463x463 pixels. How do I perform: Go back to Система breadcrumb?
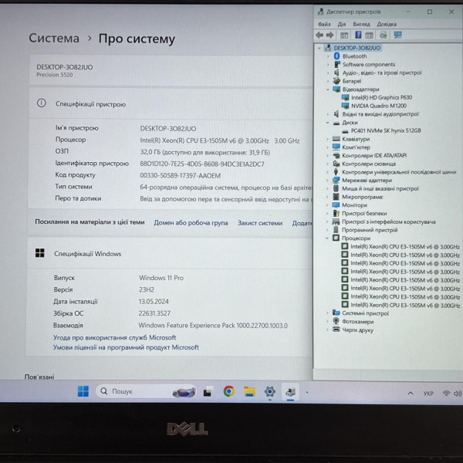tap(54, 39)
